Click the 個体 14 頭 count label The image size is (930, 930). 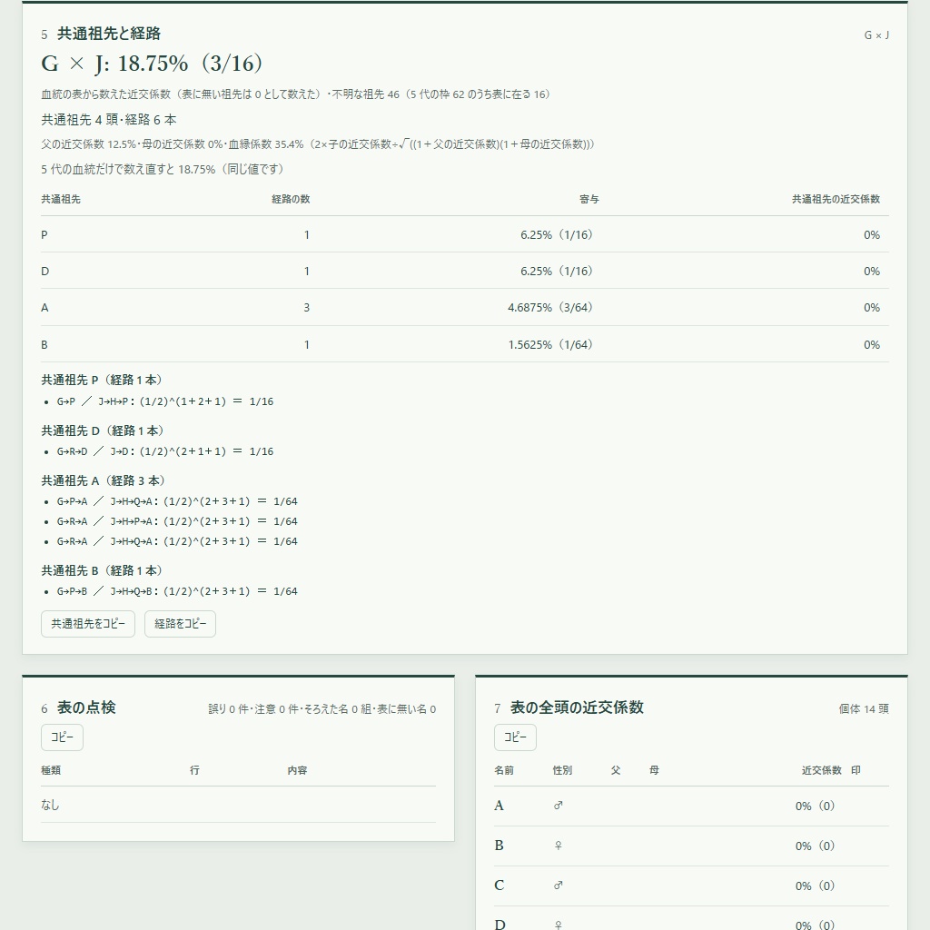point(864,708)
